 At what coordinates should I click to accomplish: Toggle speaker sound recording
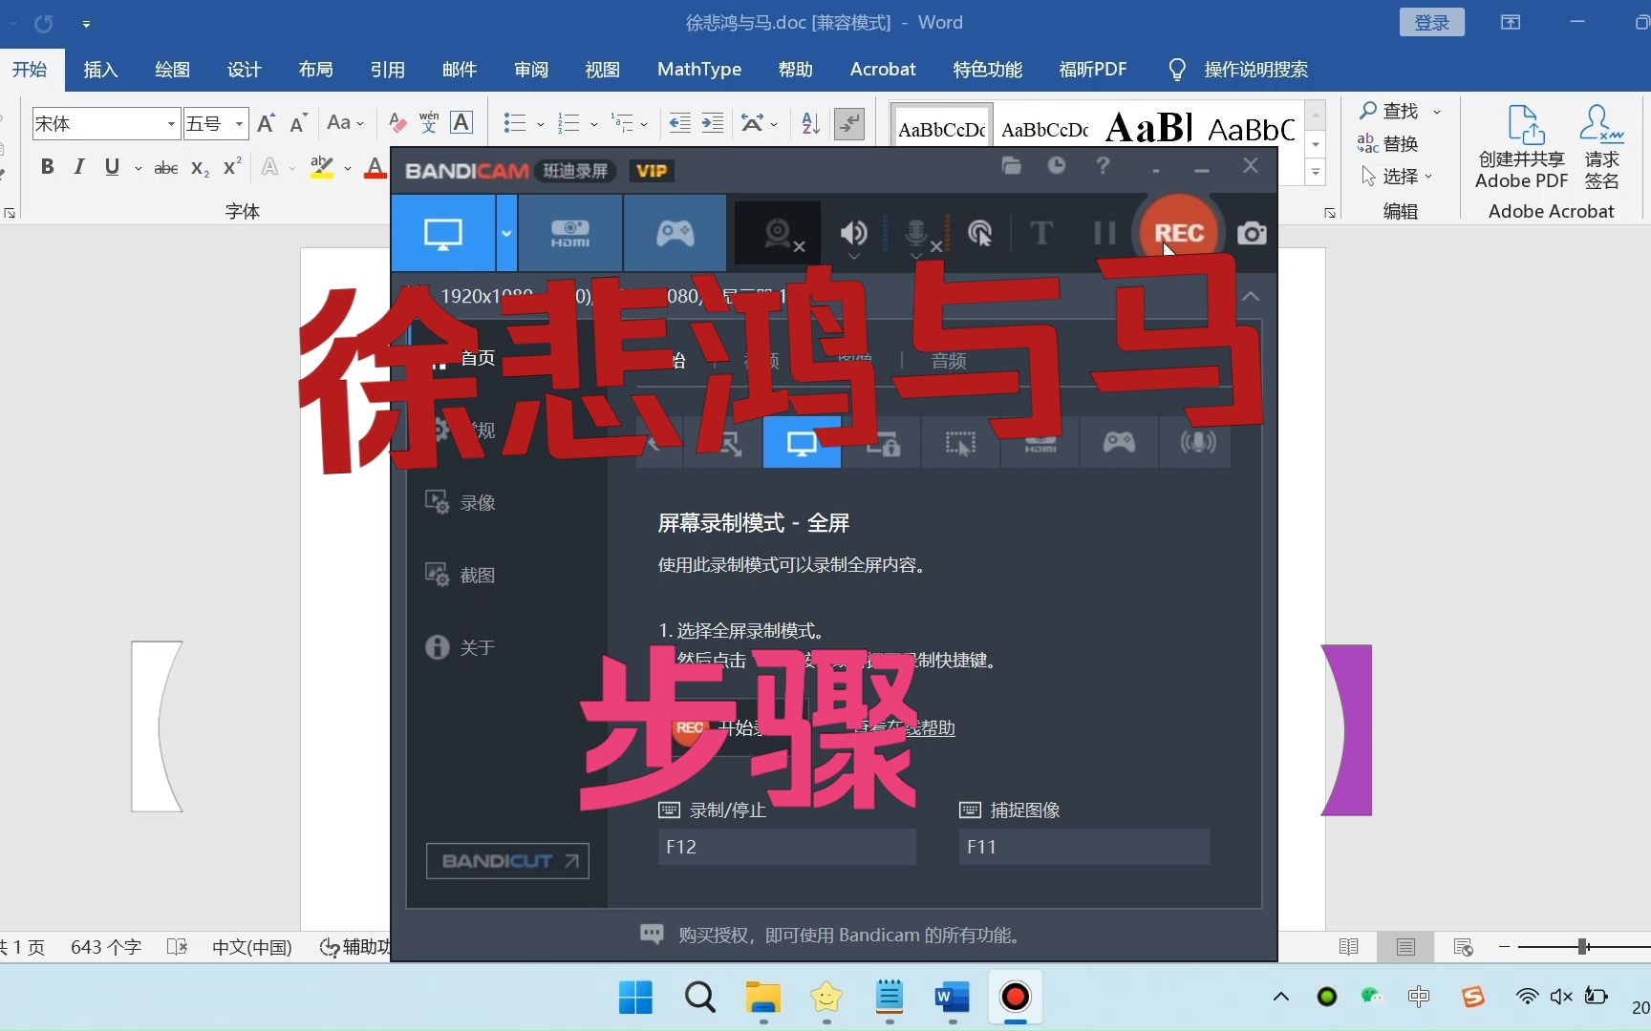point(853,234)
